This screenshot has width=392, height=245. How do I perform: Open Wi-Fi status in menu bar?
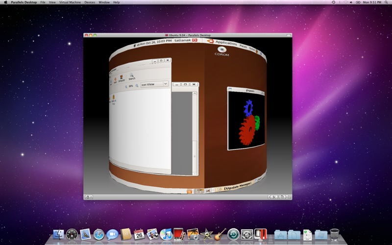coord(345,2)
